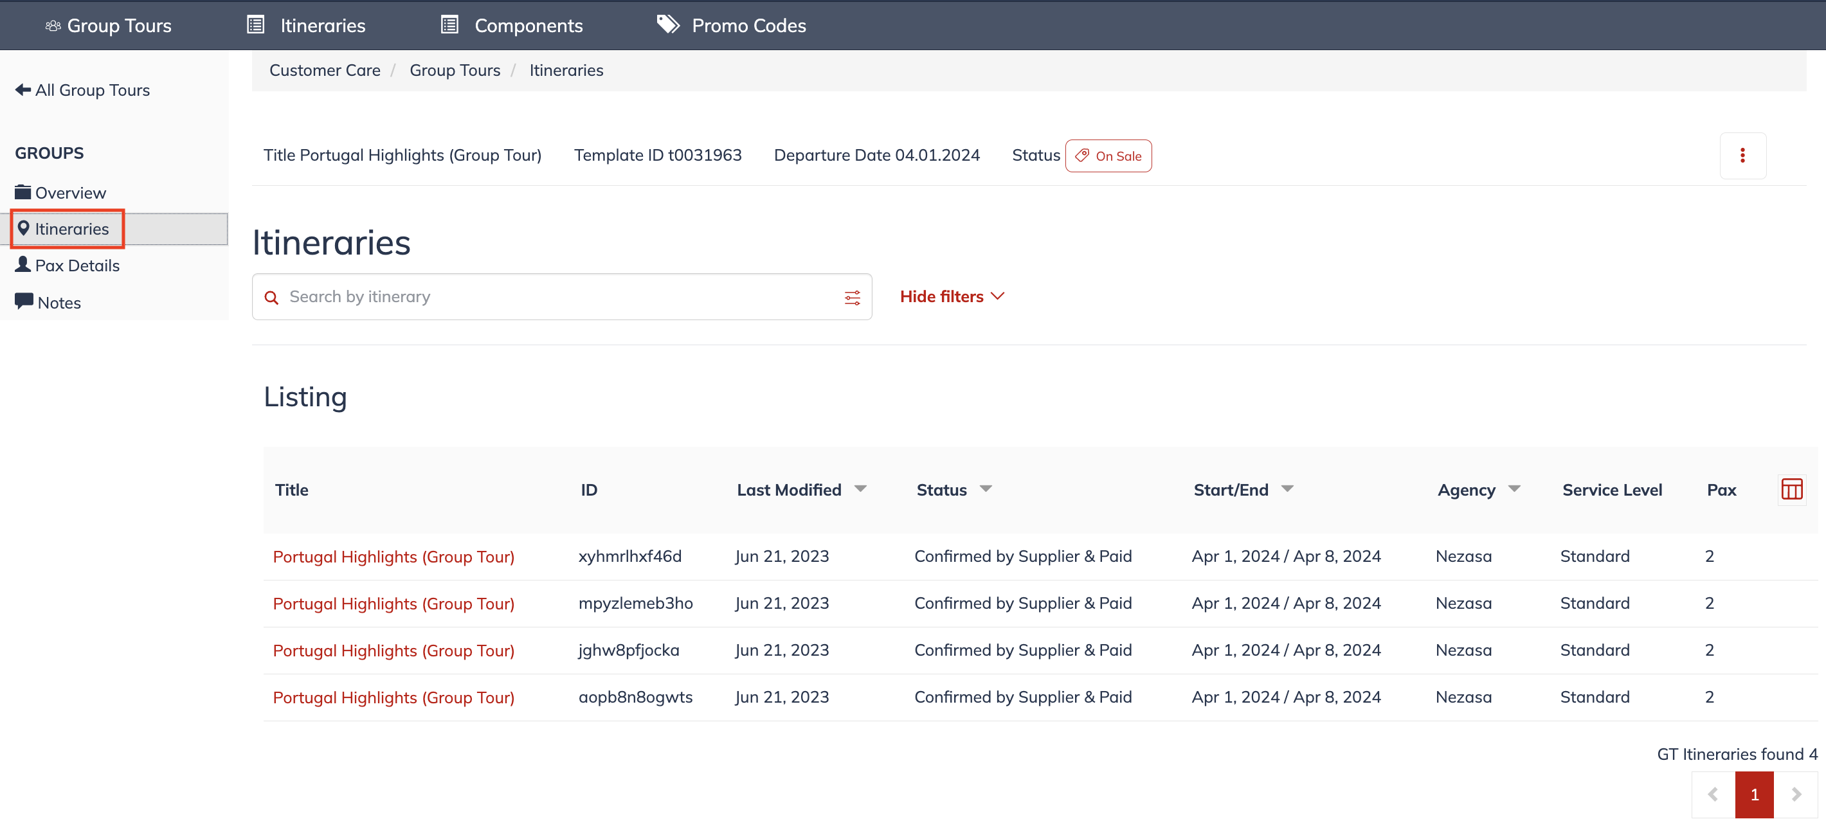
Task: Open the Start/End column dropdown arrow
Action: pos(1287,489)
